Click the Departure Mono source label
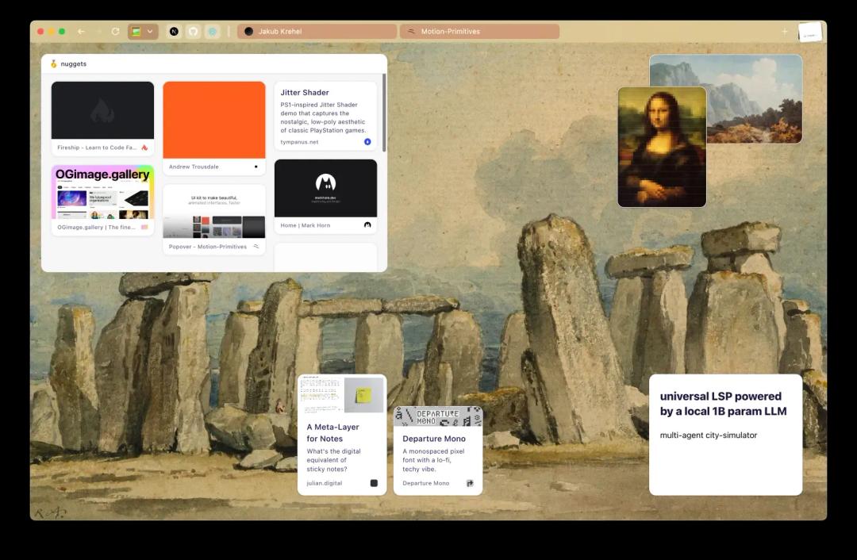Viewport: 857px width, 560px height. (426, 483)
